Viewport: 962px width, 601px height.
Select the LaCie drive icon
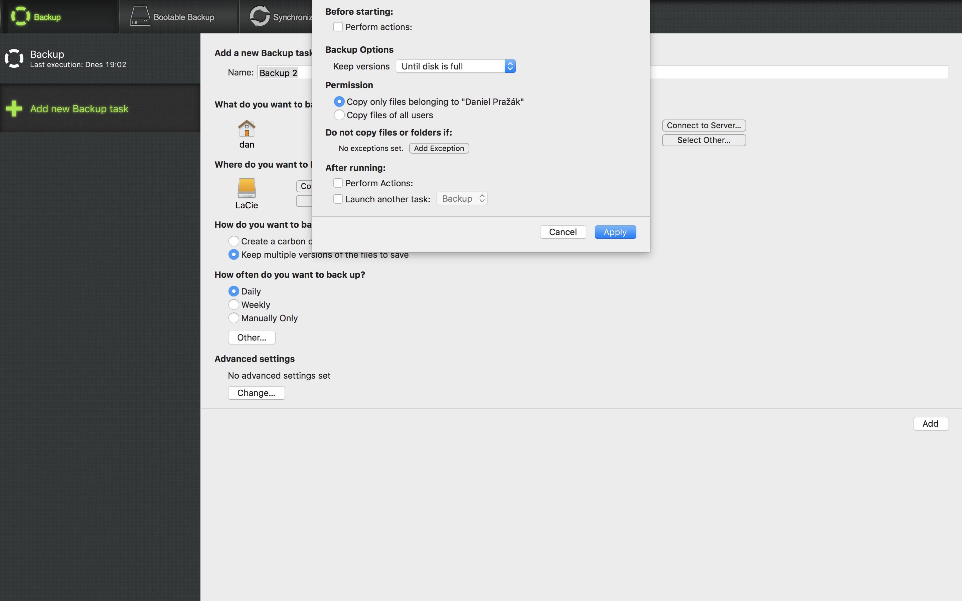click(247, 188)
